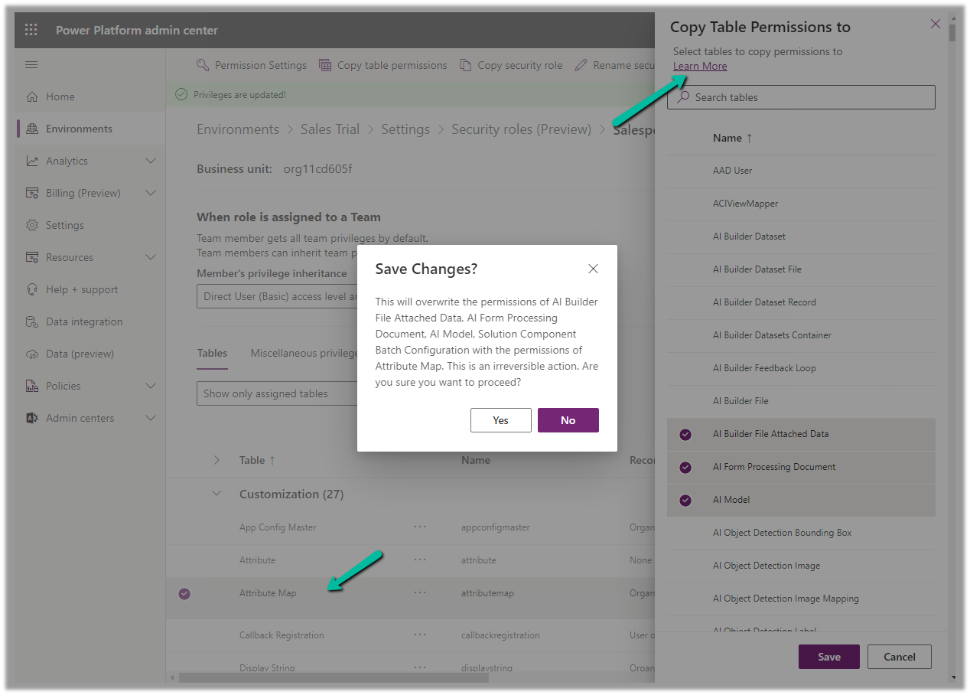Click the Resources icon in the sidebar

tap(32, 257)
